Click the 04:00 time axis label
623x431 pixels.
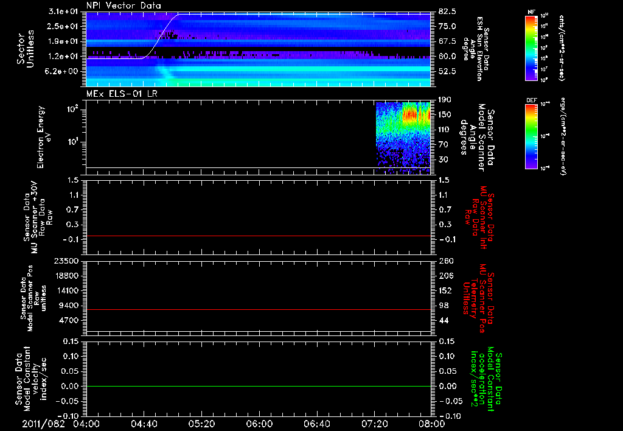pos(86,423)
